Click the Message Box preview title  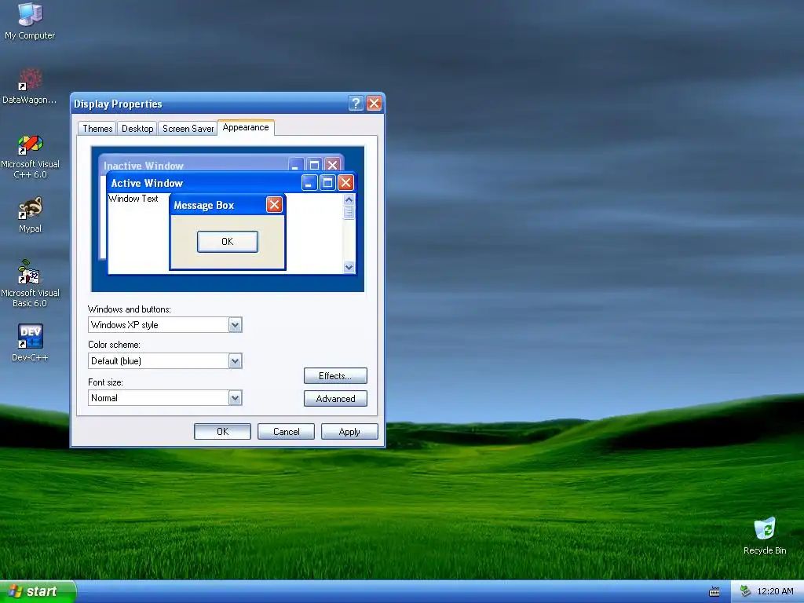click(x=203, y=205)
